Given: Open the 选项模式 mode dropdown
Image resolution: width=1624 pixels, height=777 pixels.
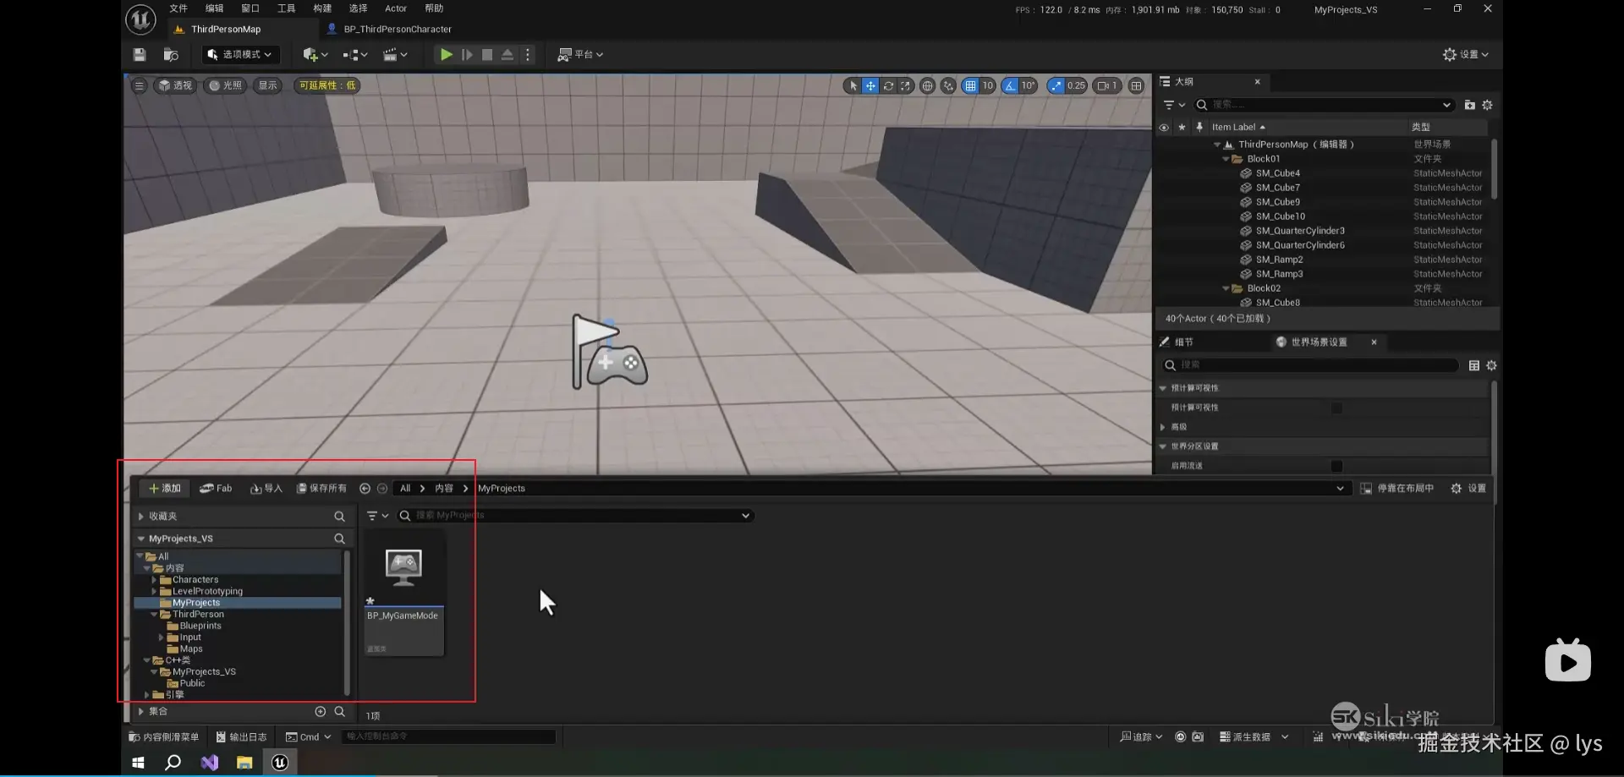Looking at the screenshot, I should click(x=240, y=54).
